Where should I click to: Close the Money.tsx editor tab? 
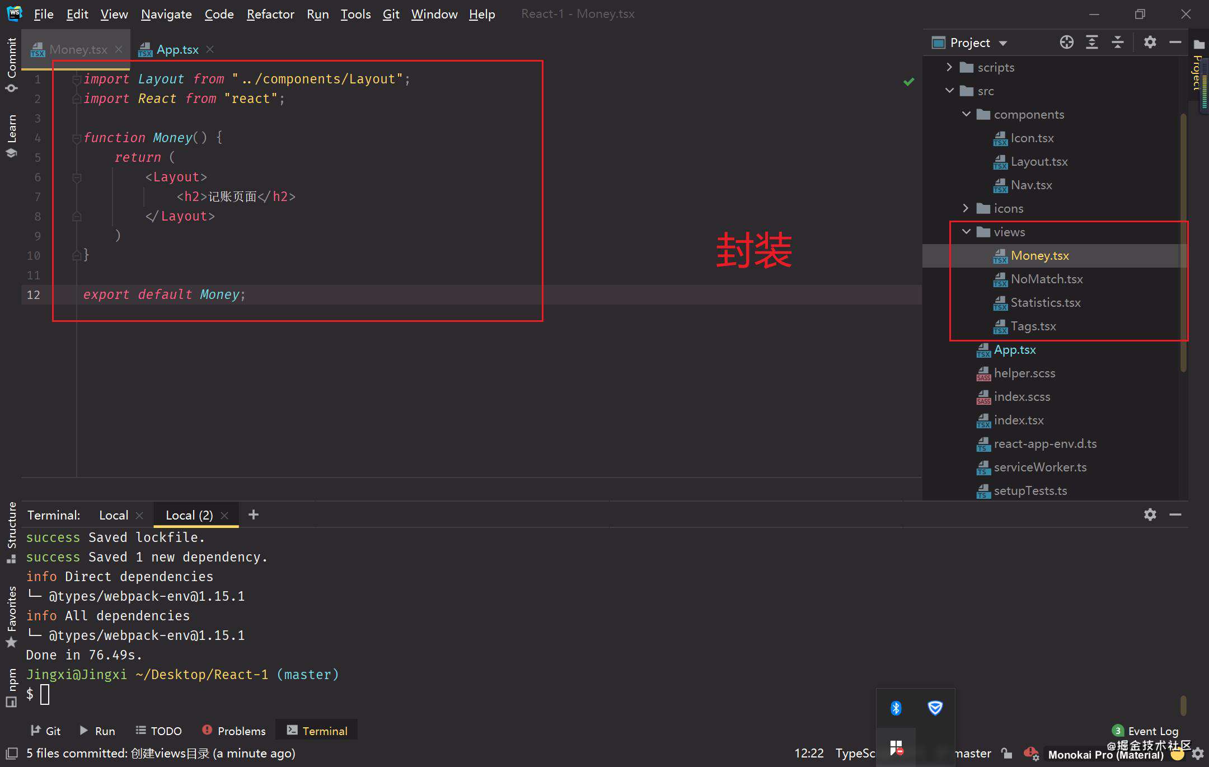click(x=119, y=49)
